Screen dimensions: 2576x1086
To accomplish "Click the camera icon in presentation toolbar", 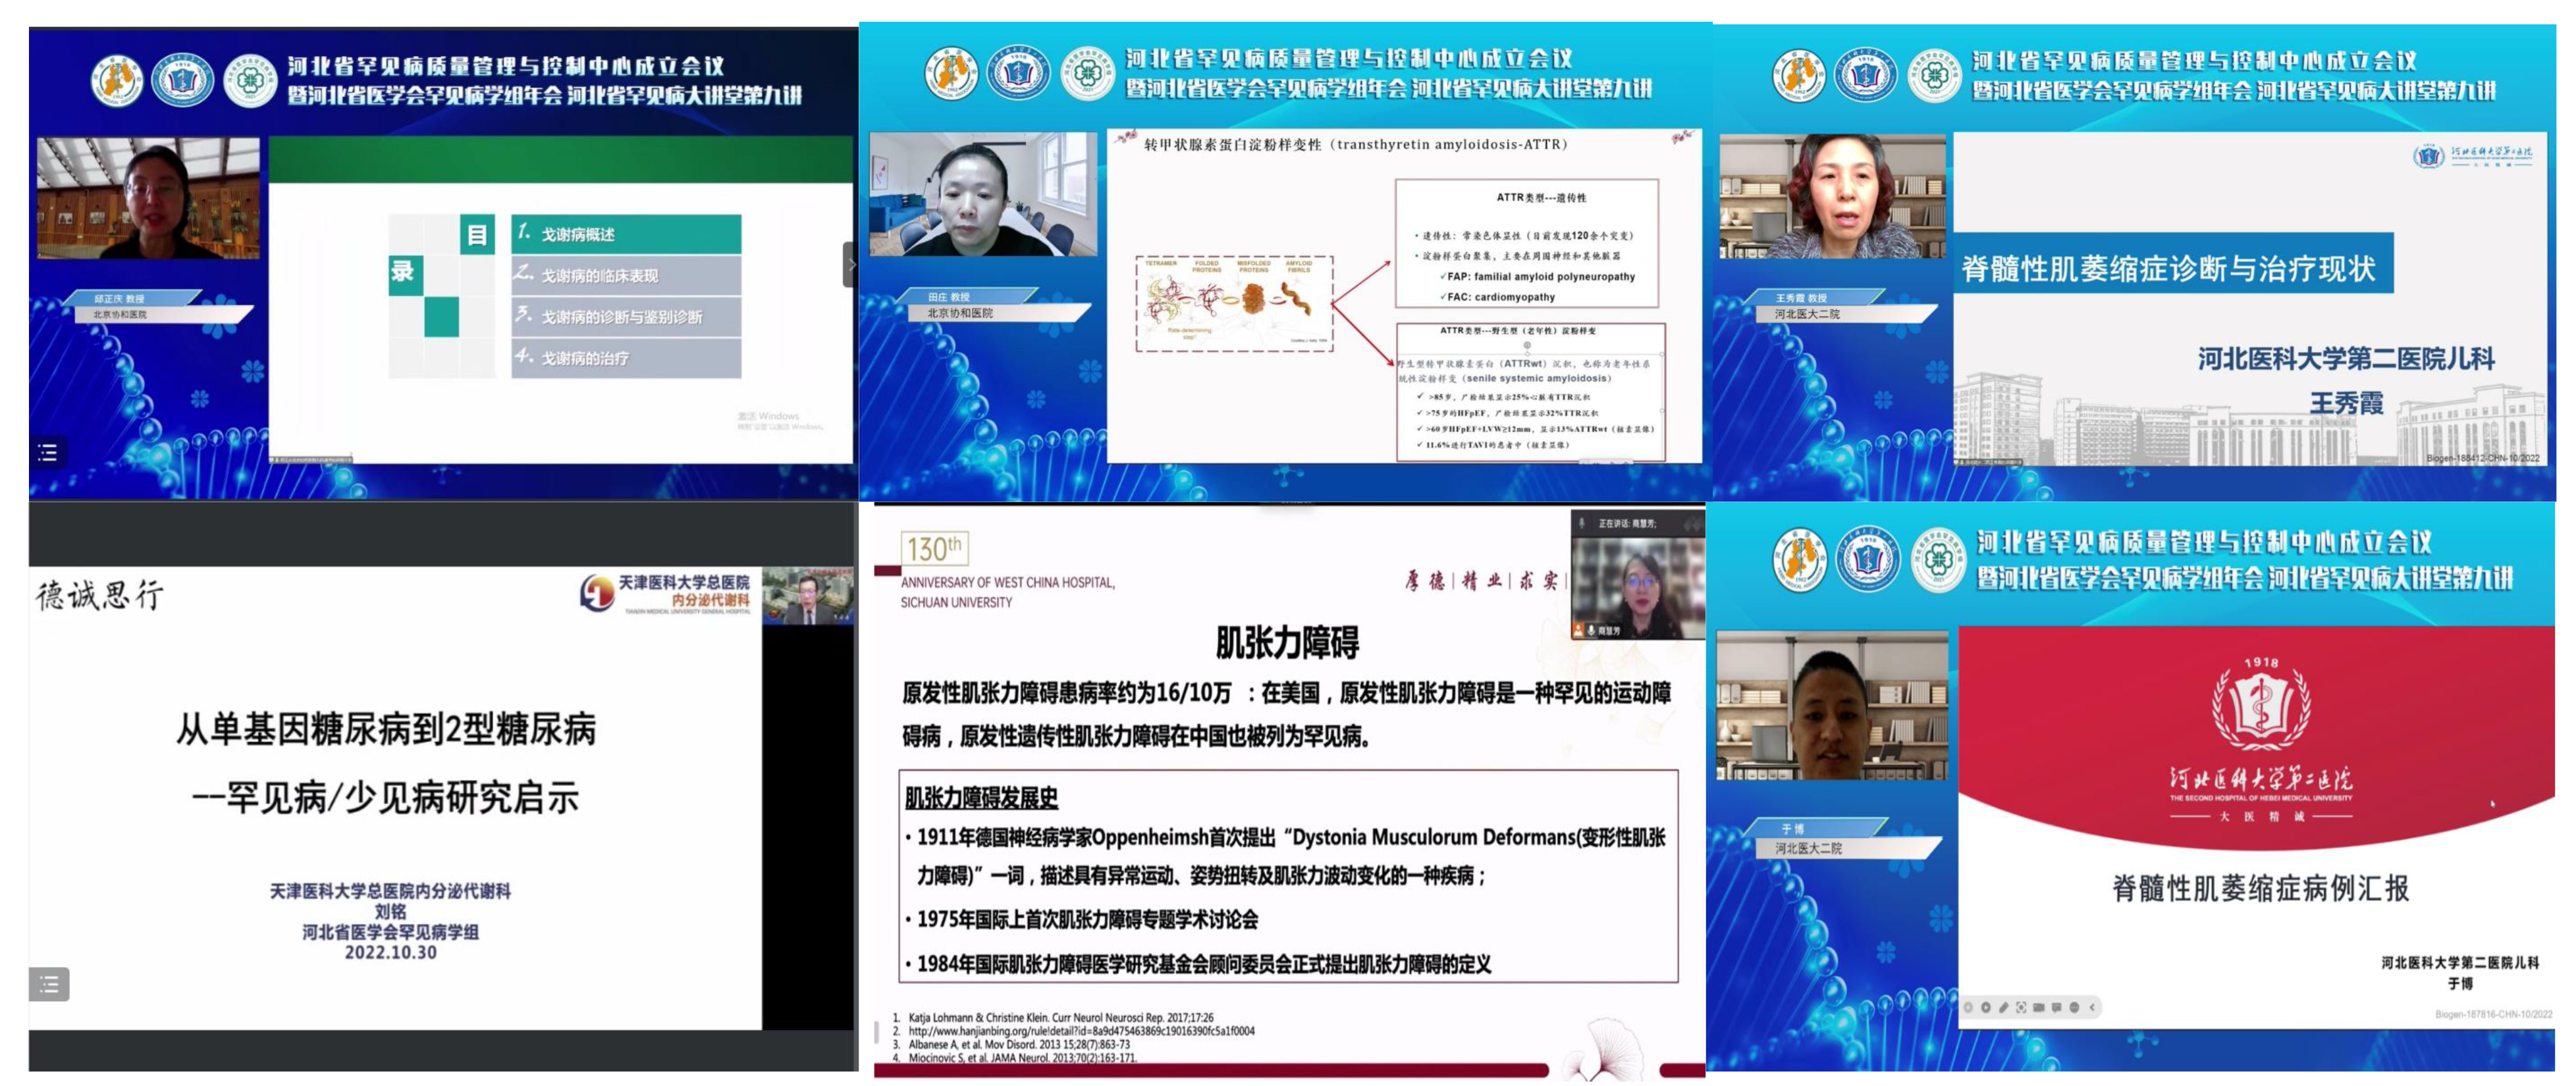I will pos(2039,1007).
